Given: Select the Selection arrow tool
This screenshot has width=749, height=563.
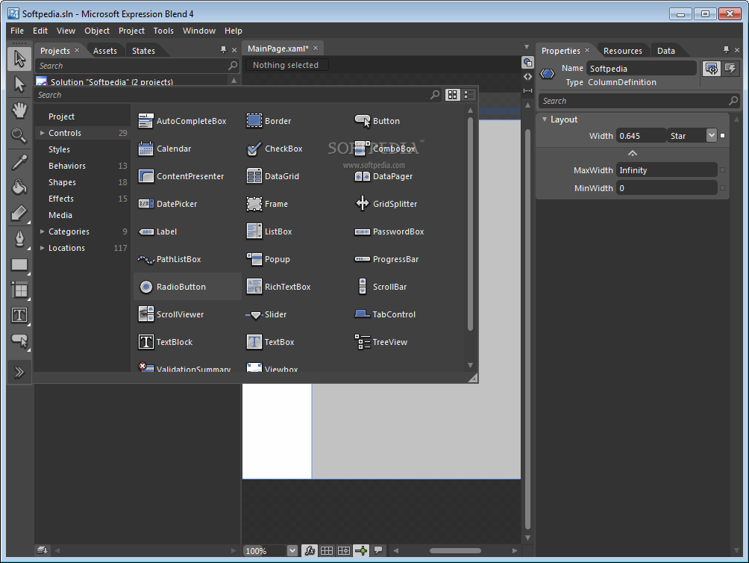Looking at the screenshot, I should point(19,59).
